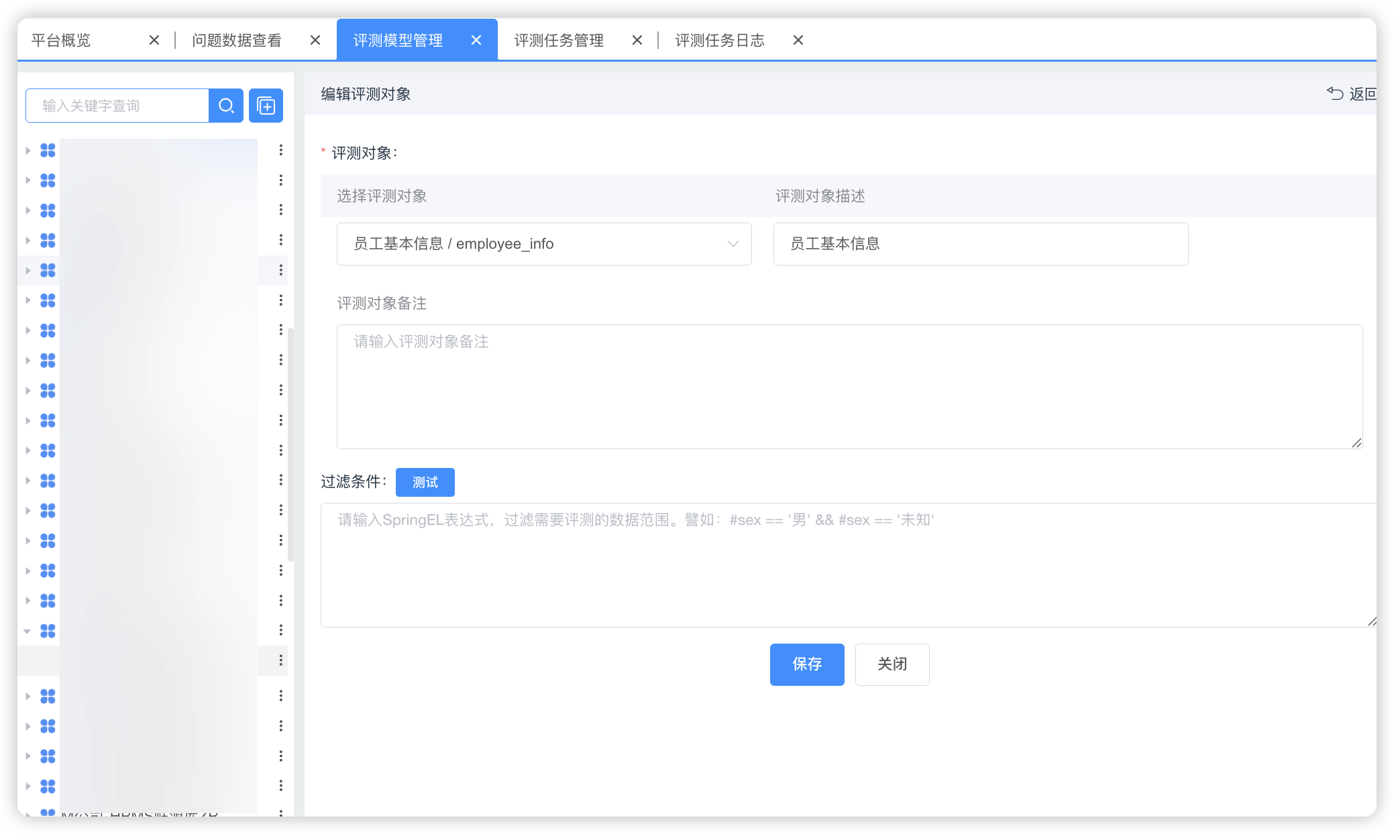Close the 问题数据查看 tab

click(x=315, y=40)
